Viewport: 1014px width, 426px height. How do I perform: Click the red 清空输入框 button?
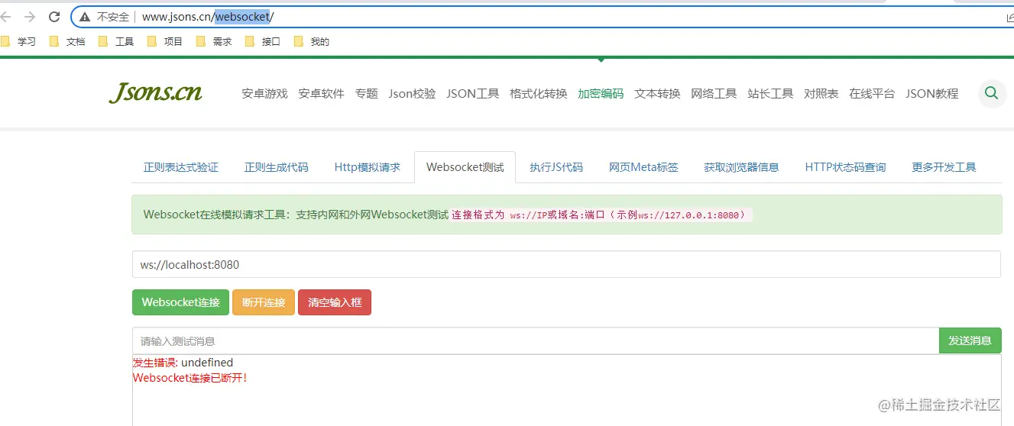[335, 302]
